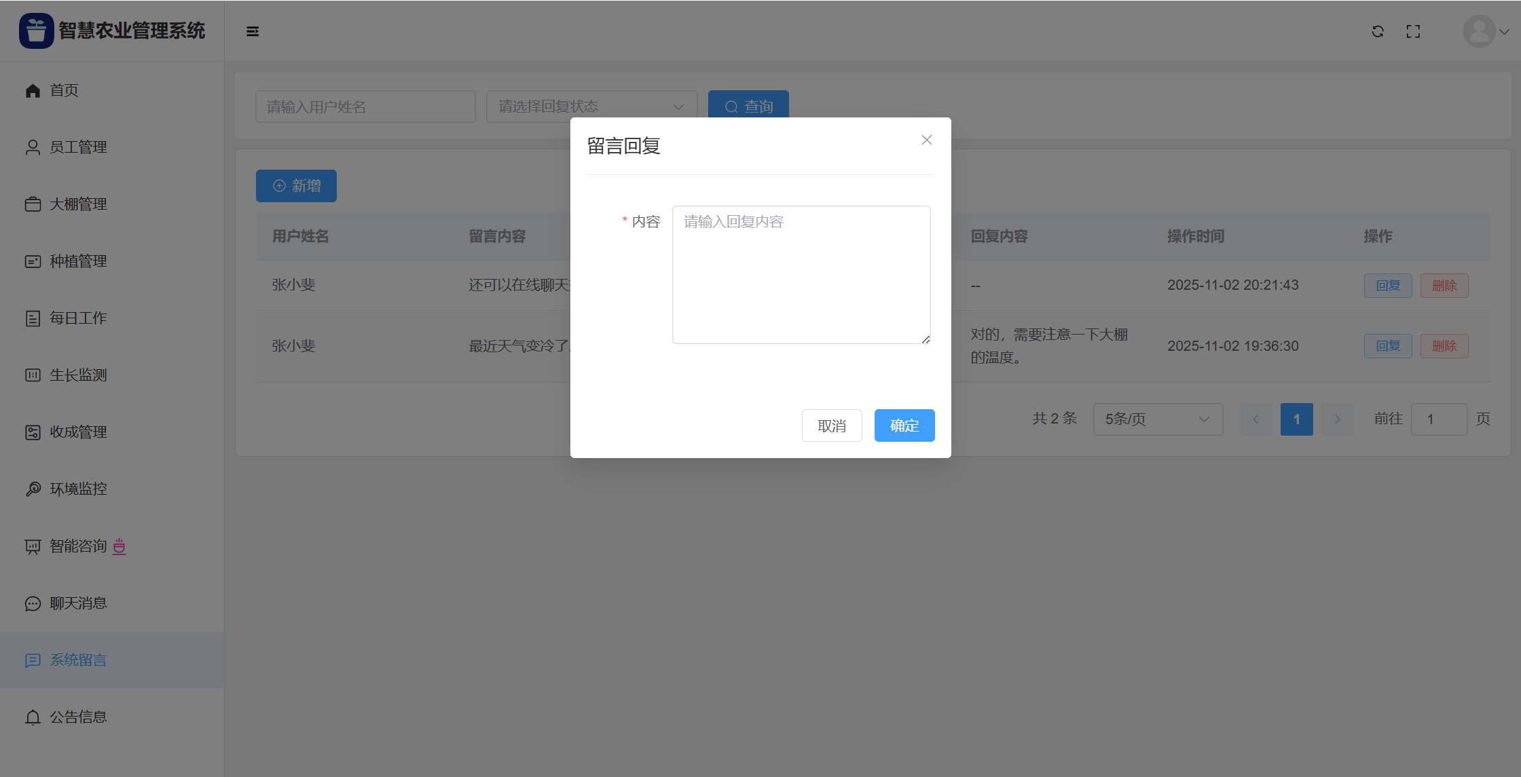Close the 留言回复 dialog with X

926,140
